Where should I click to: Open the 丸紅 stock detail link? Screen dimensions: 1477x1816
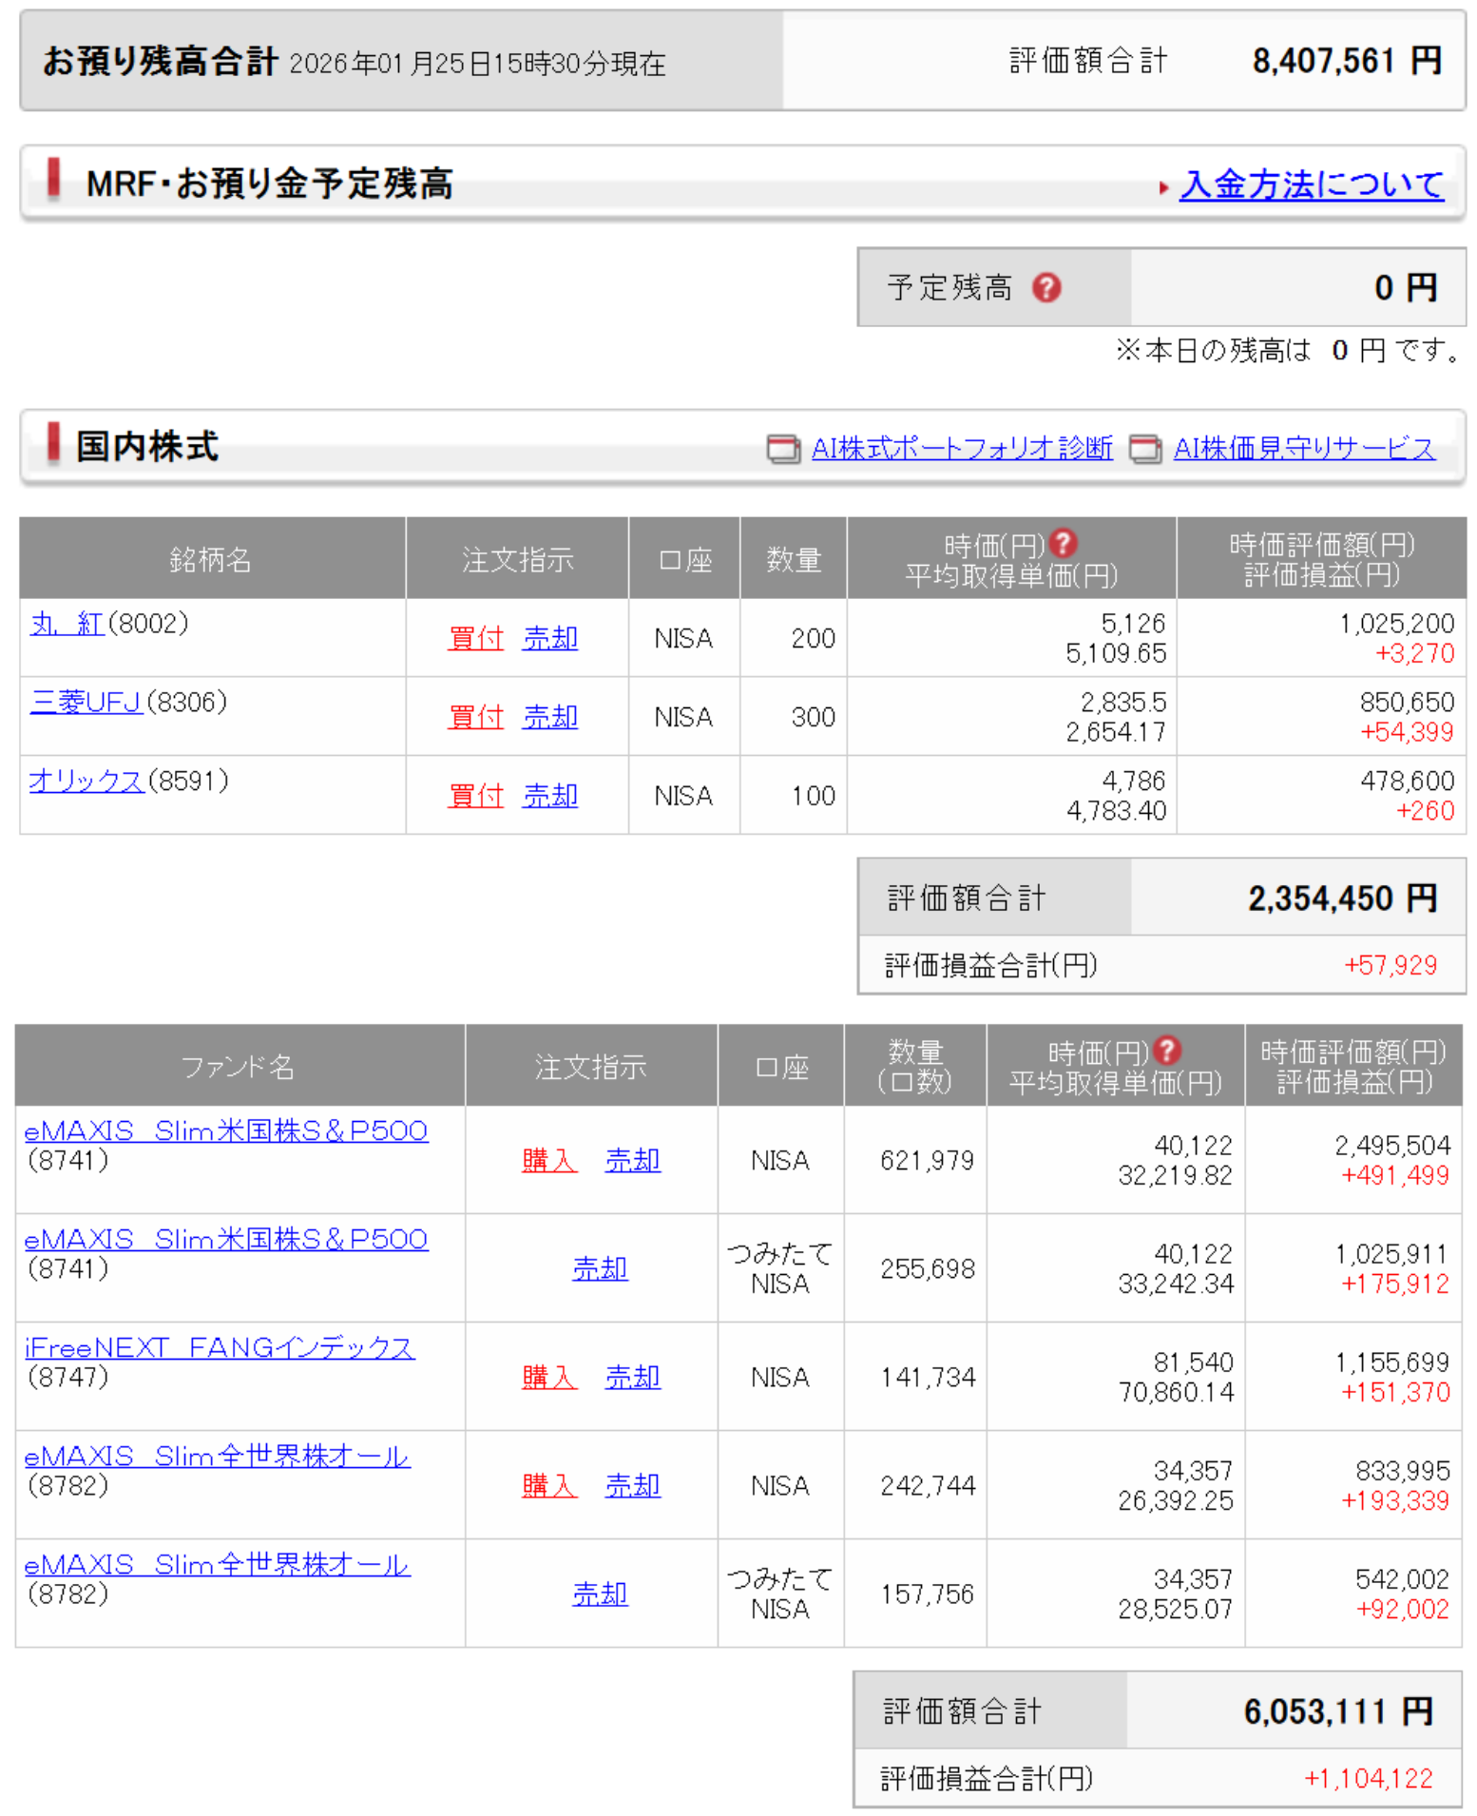[x=67, y=624]
